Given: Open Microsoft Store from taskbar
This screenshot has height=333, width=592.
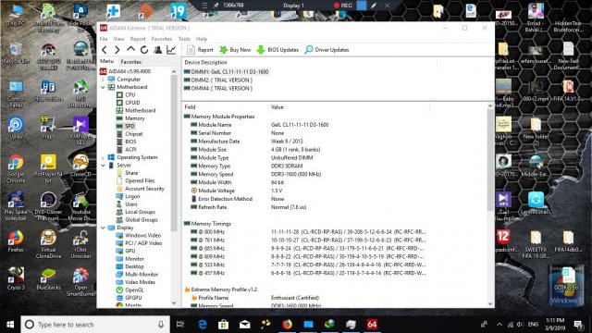Looking at the screenshot, I should pos(223,325).
